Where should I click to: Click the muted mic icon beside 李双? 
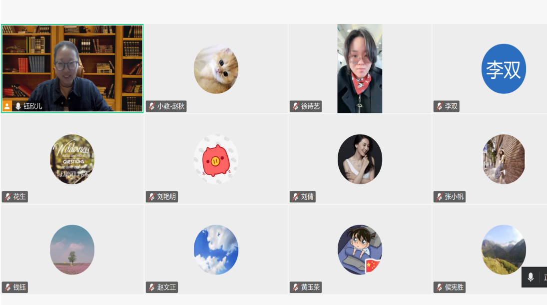click(x=439, y=106)
